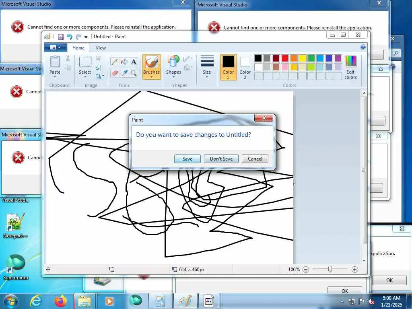Click the Supermium desktop shortcut
Viewport: 412px width, 309px height.
click(x=16, y=267)
